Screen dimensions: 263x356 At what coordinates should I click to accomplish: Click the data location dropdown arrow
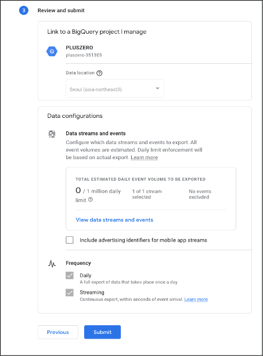click(157, 88)
